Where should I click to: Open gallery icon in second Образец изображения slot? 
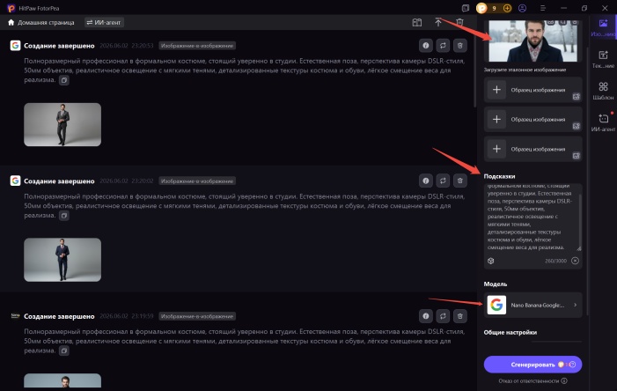click(577, 126)
